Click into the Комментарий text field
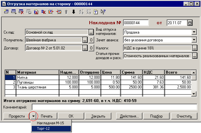 click(114, 107)
